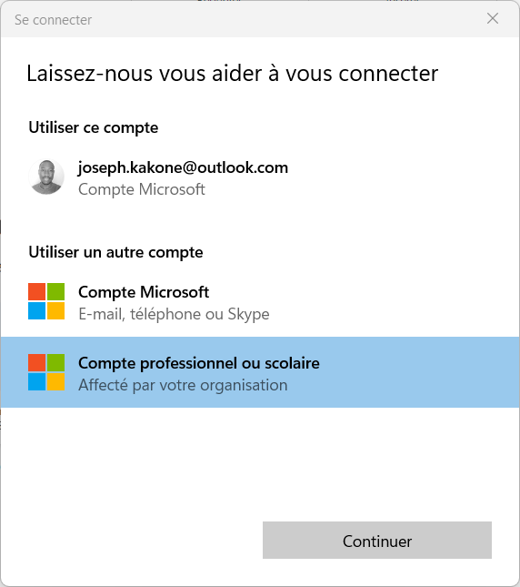Choose the bold 'Compte Microsoft' option label

tap(144, 292)
